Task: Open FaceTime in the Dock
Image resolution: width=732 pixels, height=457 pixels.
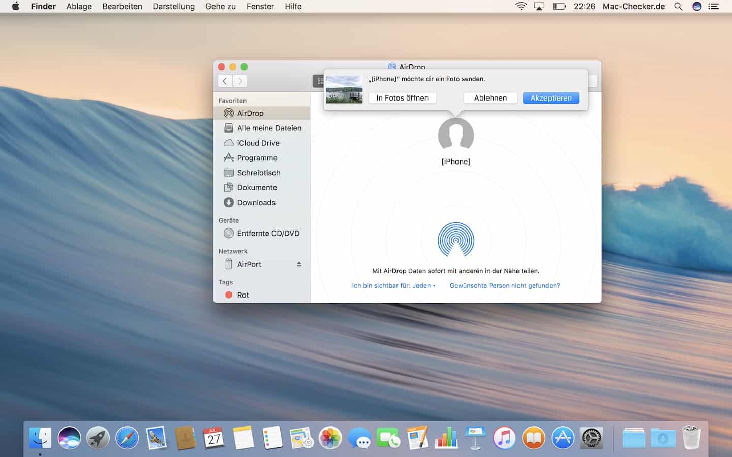Action: [388, 438]
